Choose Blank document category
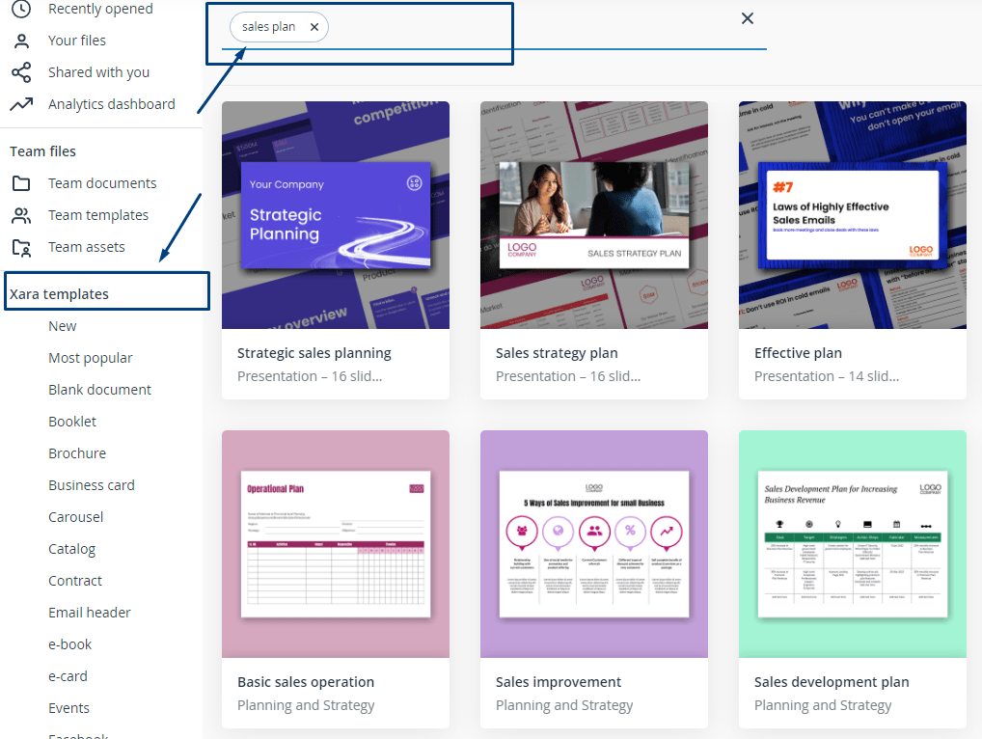Viewport: 982px width, 739px height. pos(99,390)
